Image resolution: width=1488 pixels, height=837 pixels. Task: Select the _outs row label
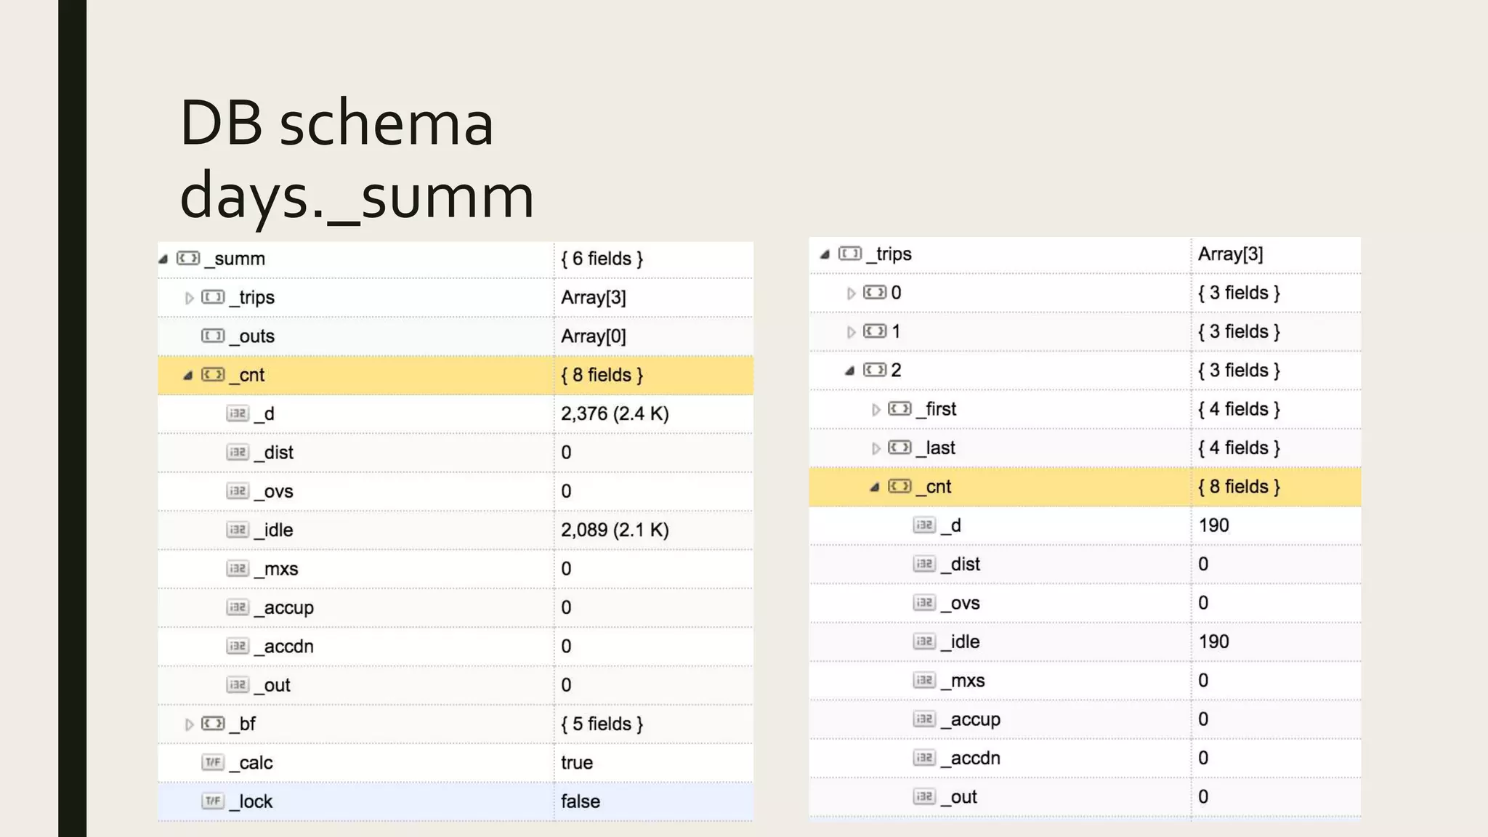[x=252, y=336]
